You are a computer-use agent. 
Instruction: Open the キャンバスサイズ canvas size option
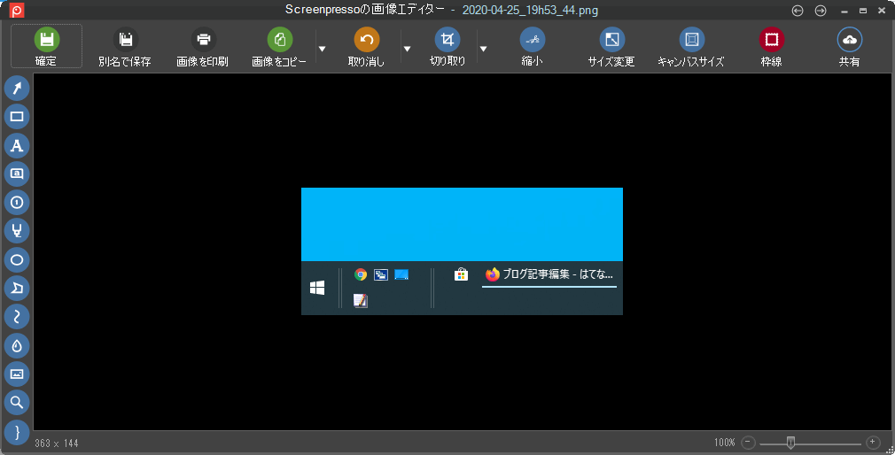(690, 46)
